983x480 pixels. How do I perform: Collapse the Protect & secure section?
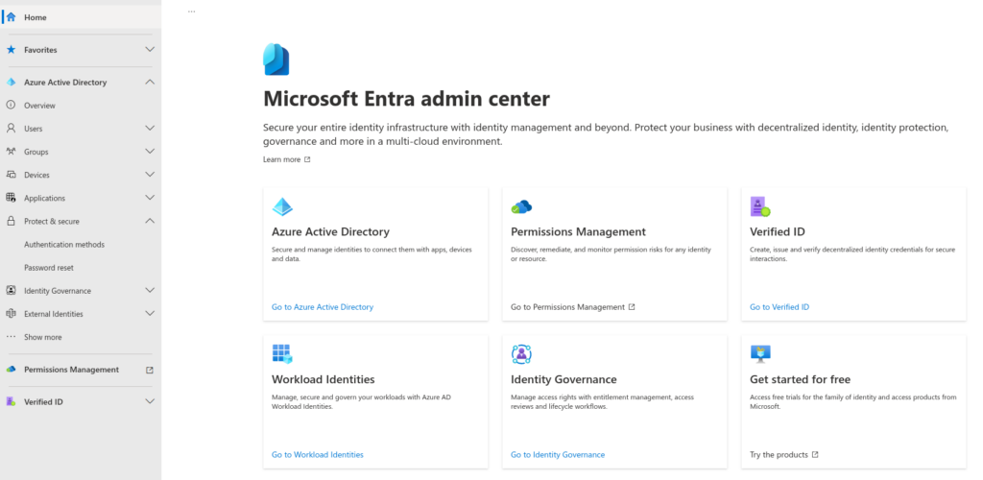[x=149, y=221]
